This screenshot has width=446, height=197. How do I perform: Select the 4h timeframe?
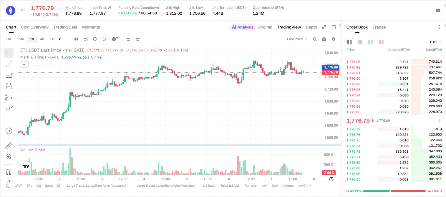point(42,39)
